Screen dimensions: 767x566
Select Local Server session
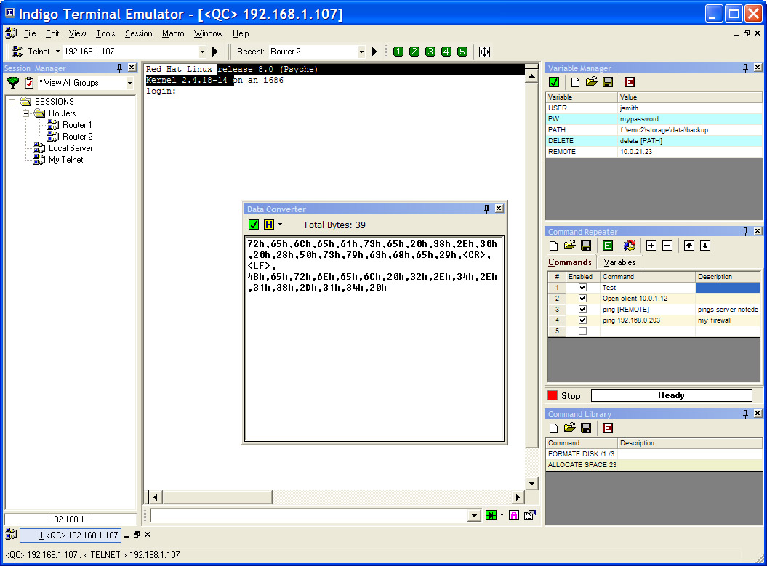pyautogui.click(x=71, y=148)
